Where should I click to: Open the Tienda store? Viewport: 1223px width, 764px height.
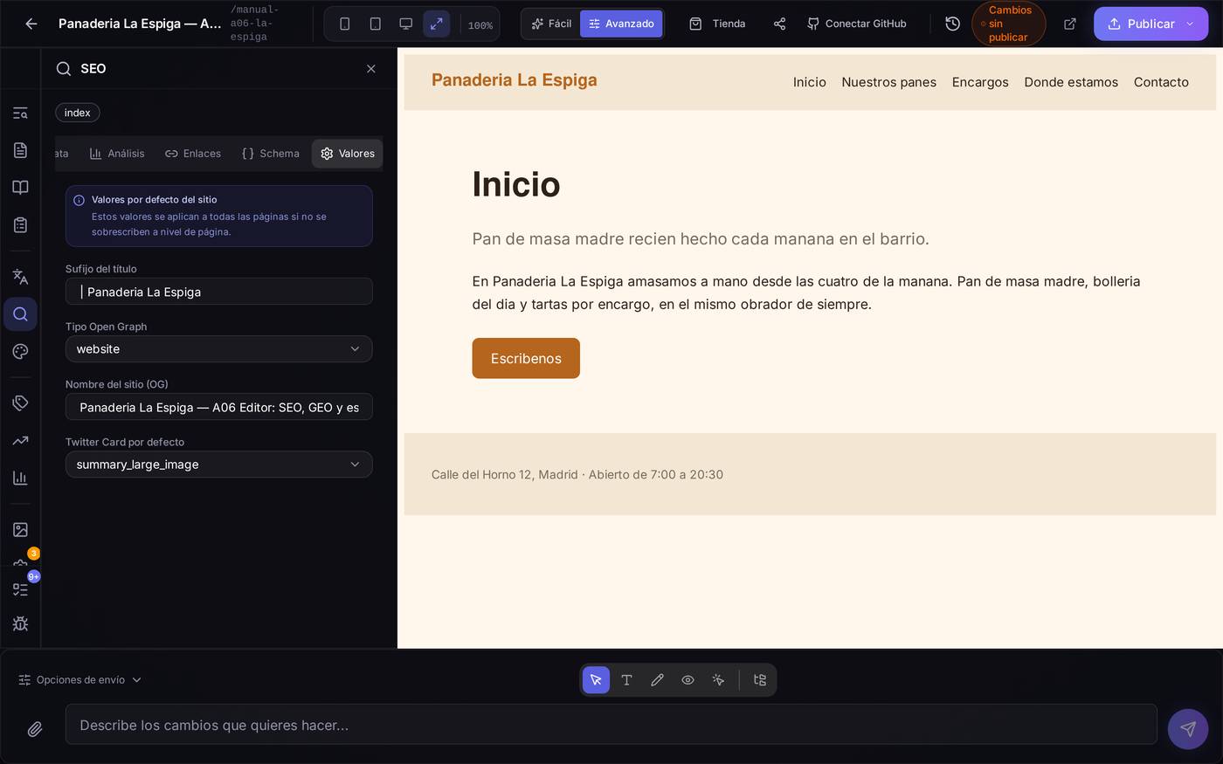click(717, 24)
